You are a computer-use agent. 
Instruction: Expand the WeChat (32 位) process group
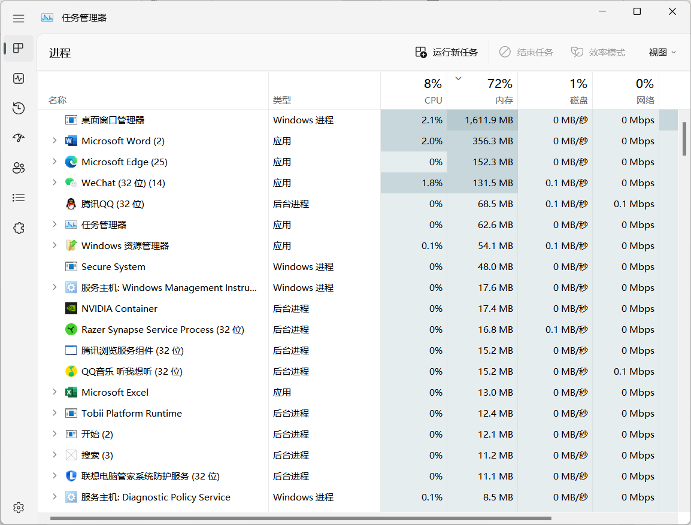point(54,183)
